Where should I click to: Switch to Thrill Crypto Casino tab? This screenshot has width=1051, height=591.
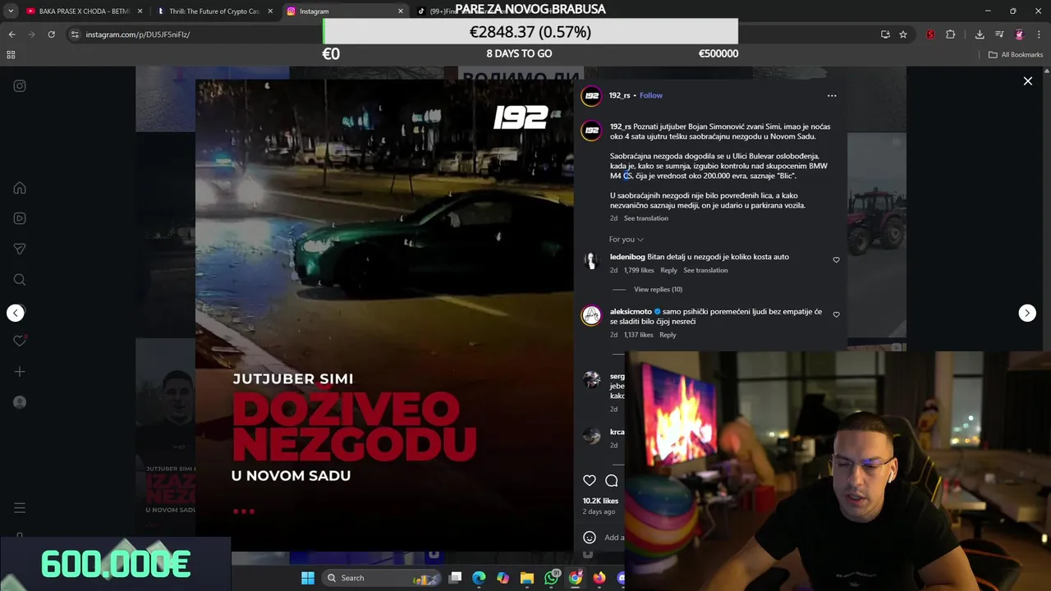[213, 11]
